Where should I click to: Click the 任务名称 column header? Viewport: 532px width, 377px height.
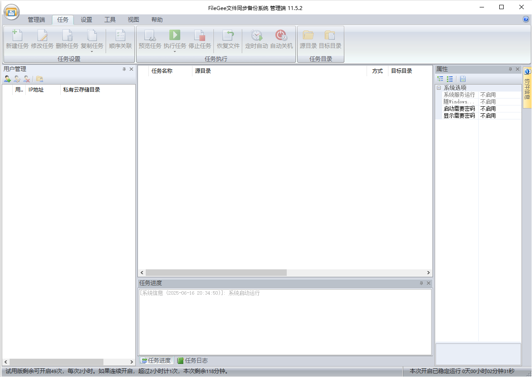(170, 71)
